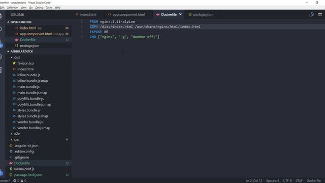This screenshot has width=325, height=183.
Task: Open index.html inside dist folder
Action: 25,69
